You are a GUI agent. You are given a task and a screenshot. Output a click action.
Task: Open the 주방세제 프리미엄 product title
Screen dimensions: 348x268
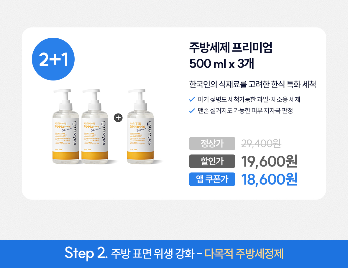231,47
